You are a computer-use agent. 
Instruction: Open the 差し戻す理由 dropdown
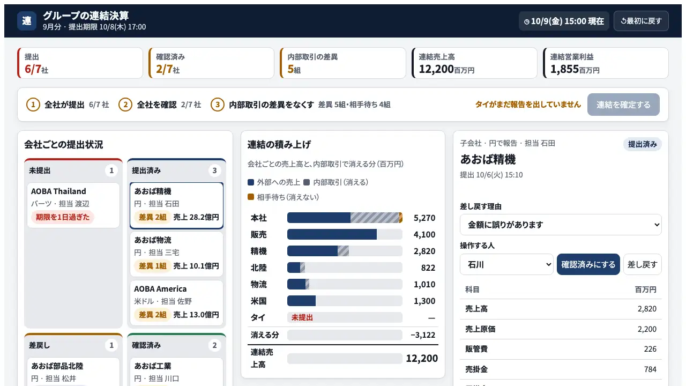point(561,225)
